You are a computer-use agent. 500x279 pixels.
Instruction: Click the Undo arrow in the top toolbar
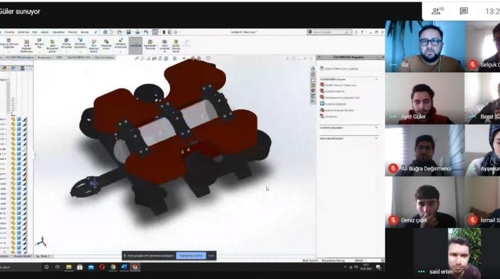click(145, 32)
